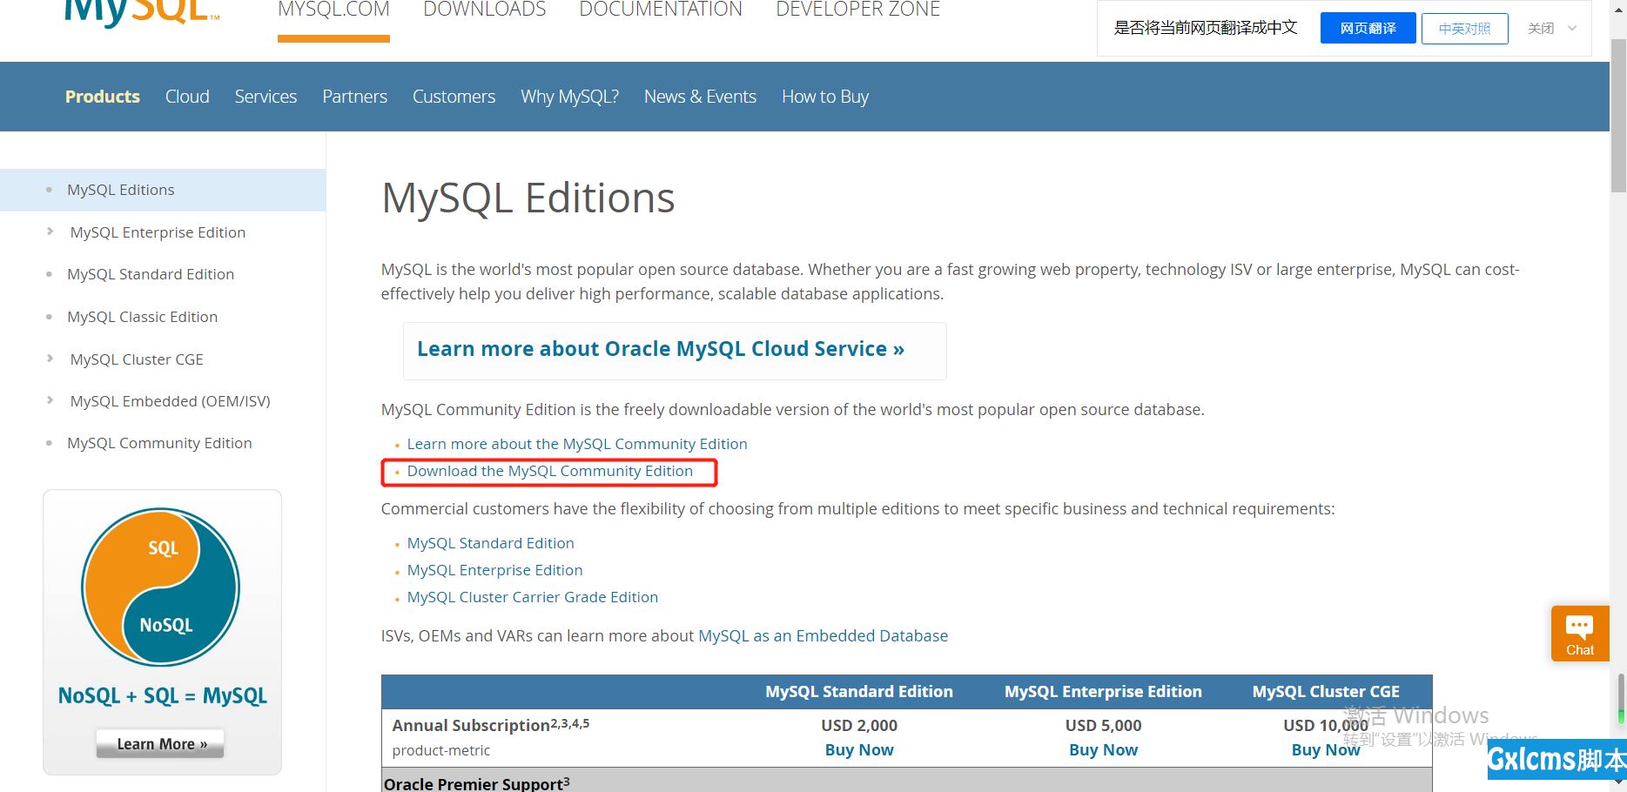Open the orange Chat widget
Screen dimensions: 1627x792
click(x=1580, y=634)
